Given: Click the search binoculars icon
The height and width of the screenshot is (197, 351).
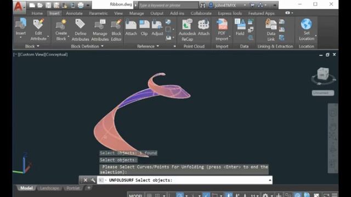Looking at the screenshot, I should 202,5.
